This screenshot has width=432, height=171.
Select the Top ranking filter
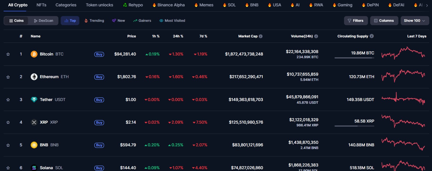[70, 20]
